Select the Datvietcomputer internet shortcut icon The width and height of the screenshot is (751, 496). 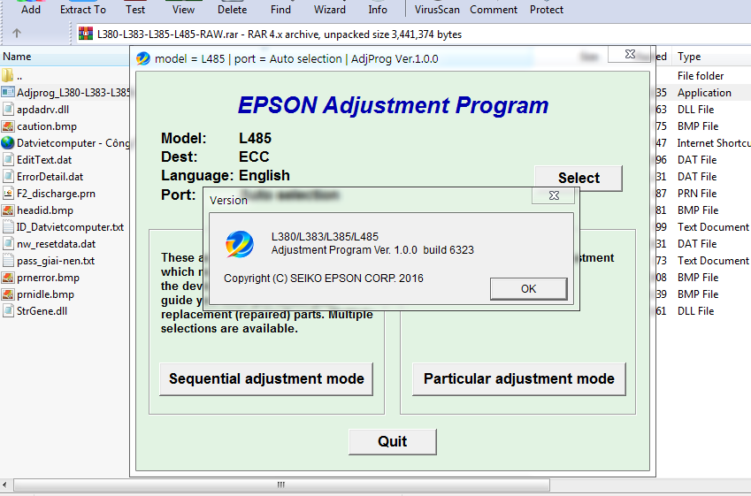(x=8, y=142)
